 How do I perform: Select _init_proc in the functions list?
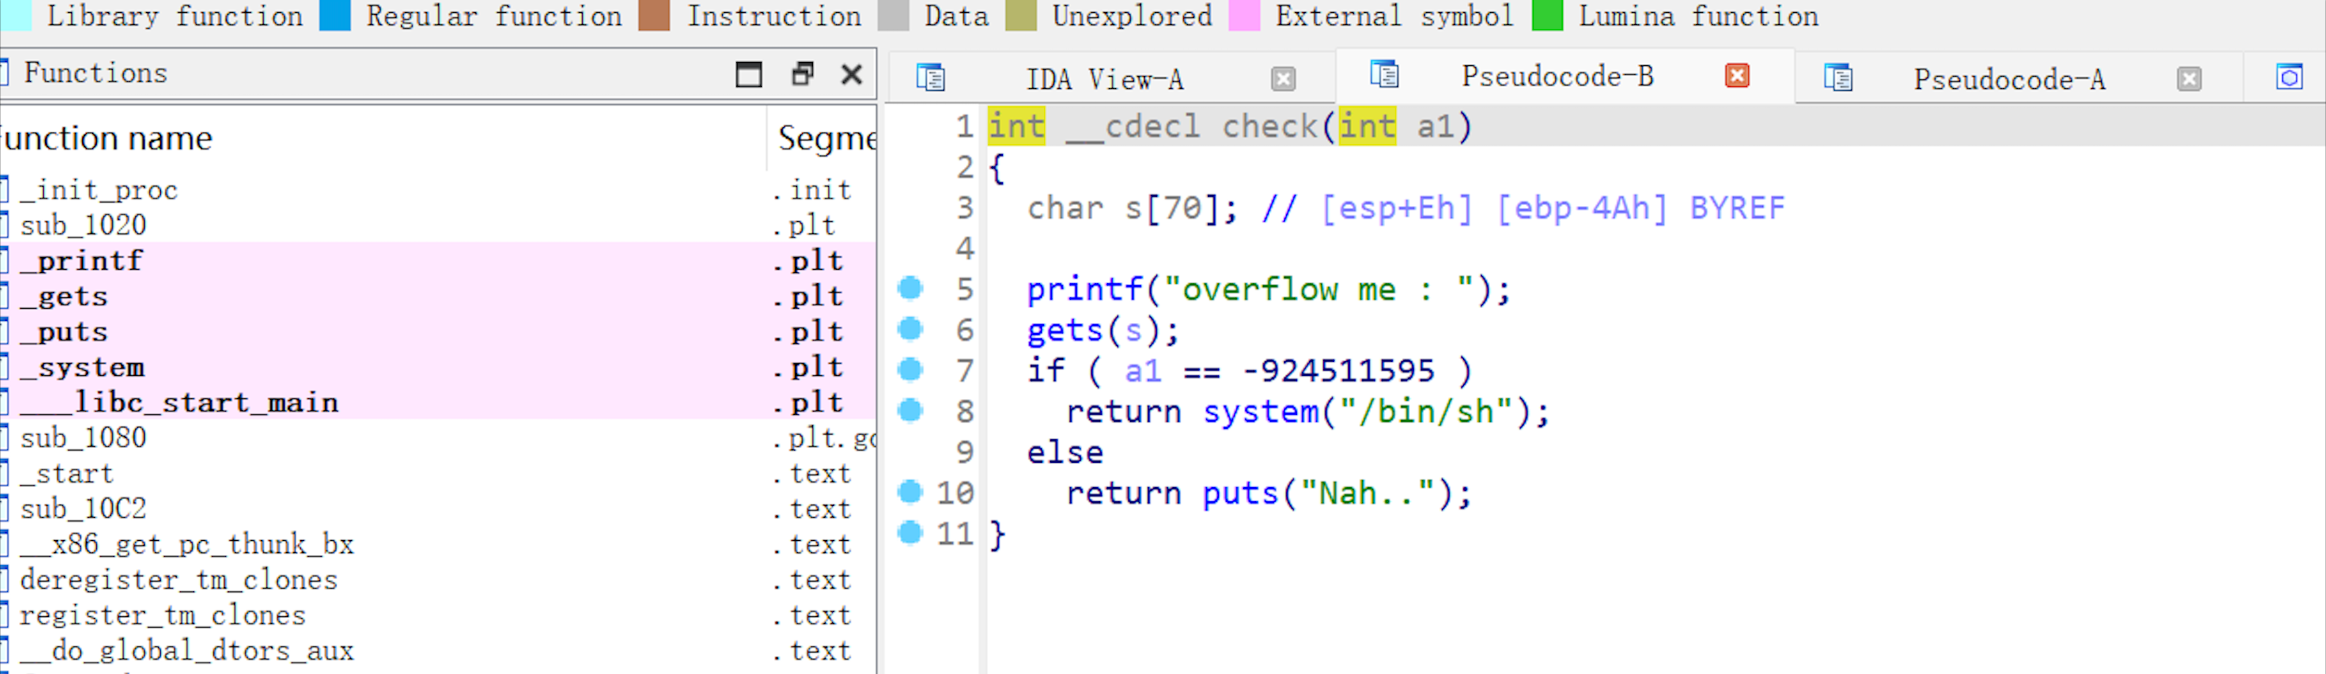[438, 190]
